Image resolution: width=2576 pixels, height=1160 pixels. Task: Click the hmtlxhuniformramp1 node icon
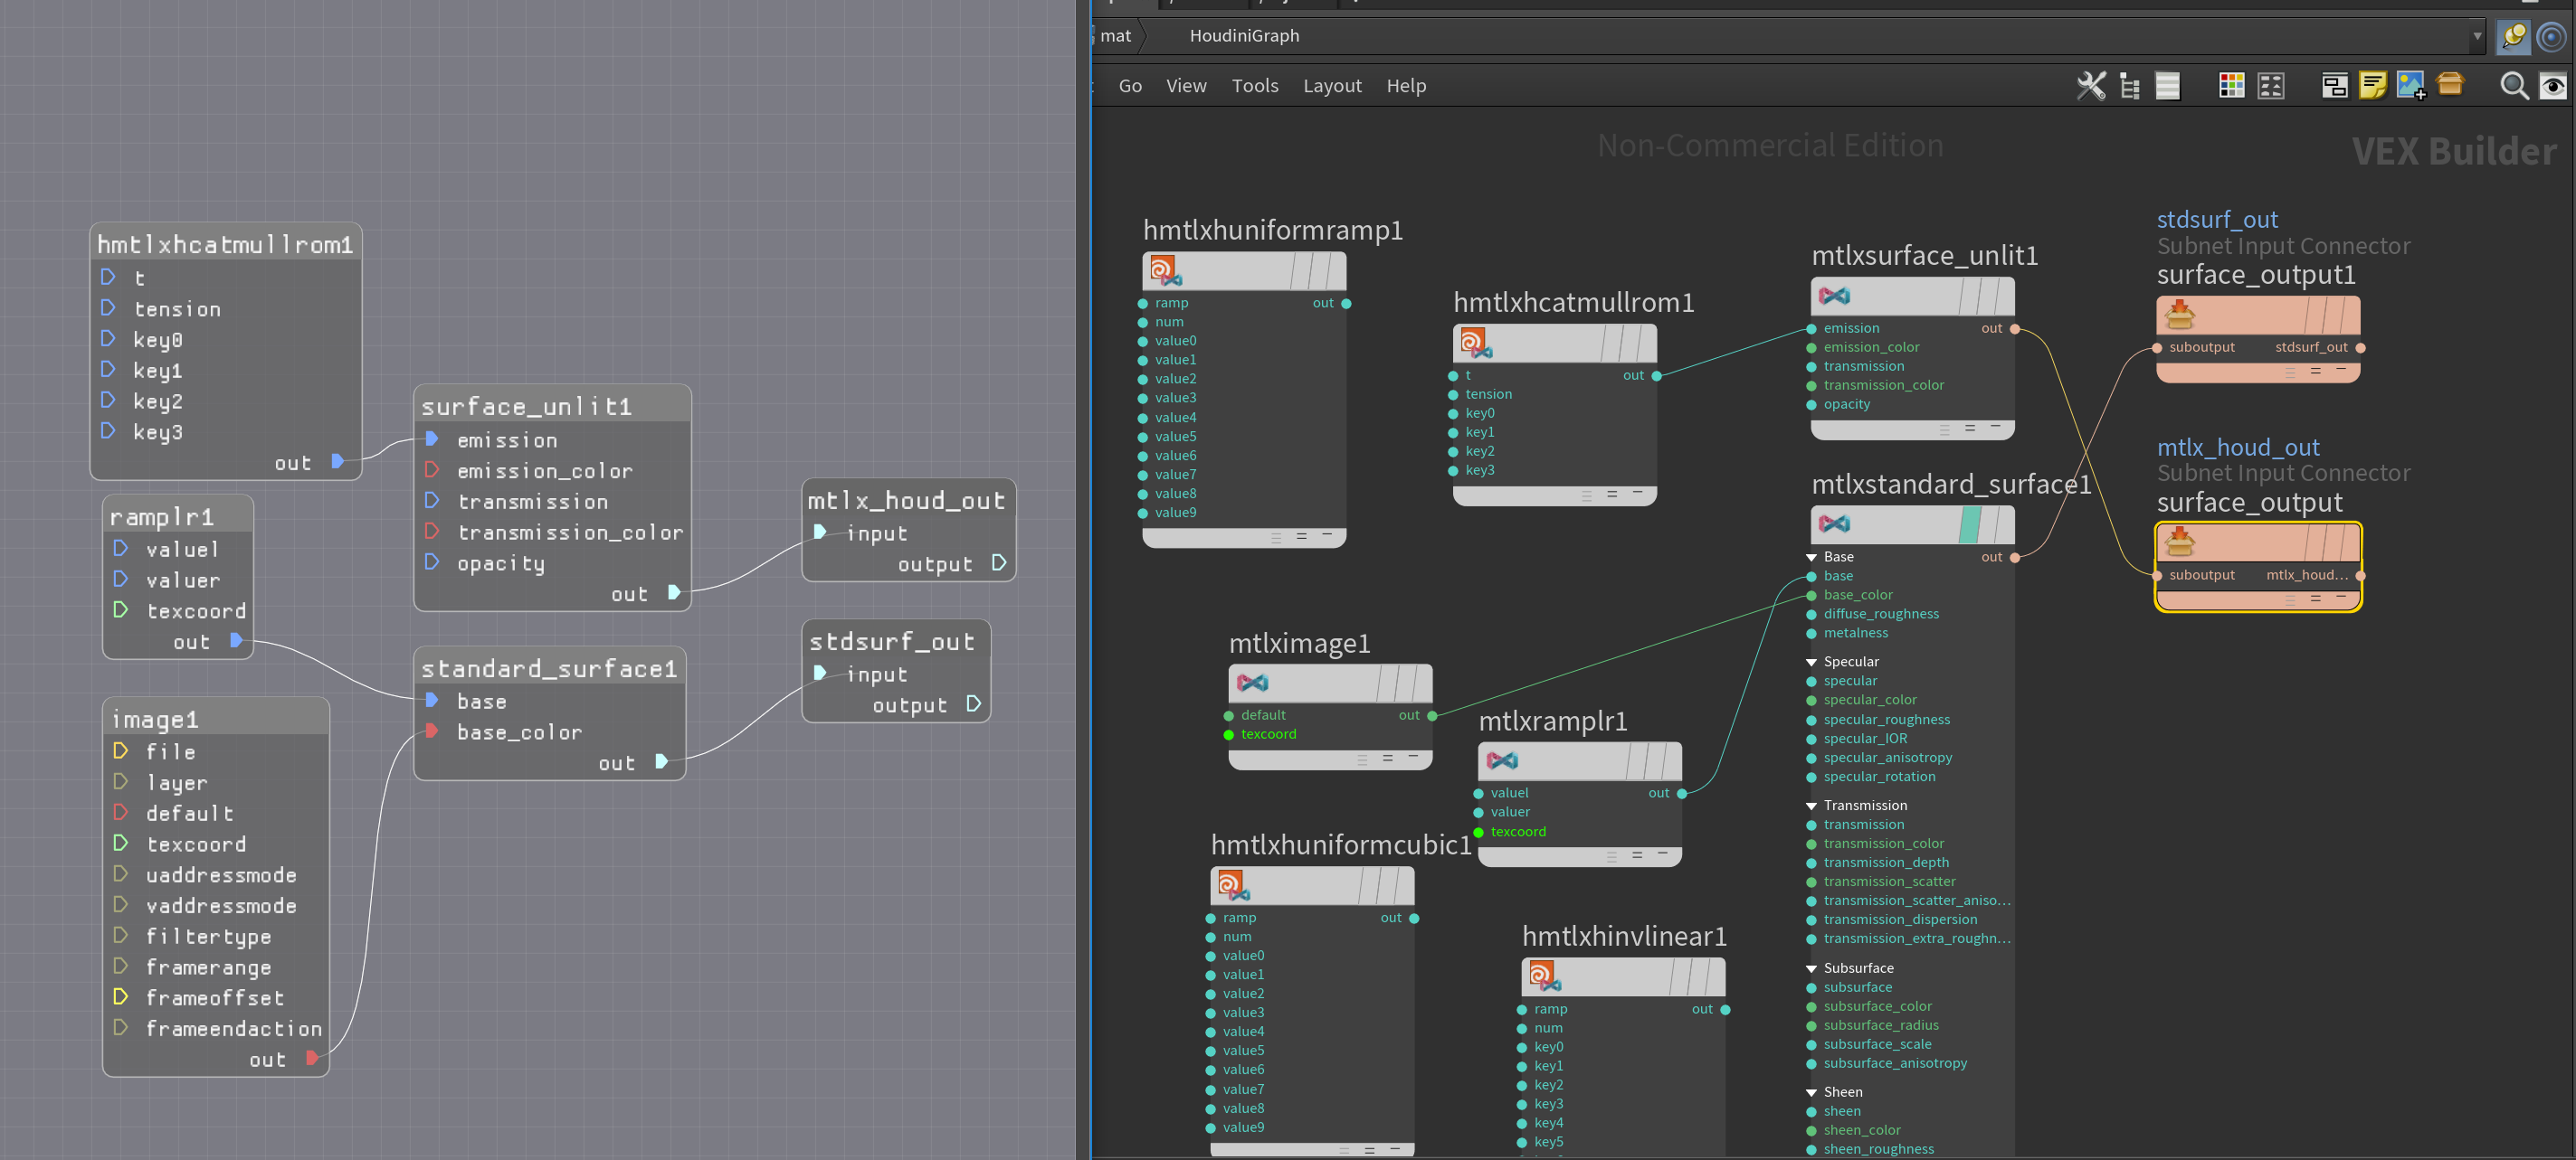(1165, 270)
